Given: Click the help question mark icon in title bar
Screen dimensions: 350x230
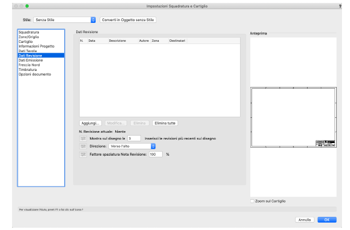Looking at the screenshot, I should pos(340,6).
